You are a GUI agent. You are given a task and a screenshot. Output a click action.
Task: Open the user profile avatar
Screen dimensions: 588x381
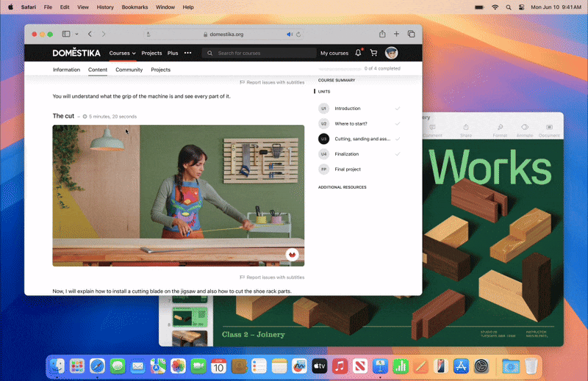391,53
